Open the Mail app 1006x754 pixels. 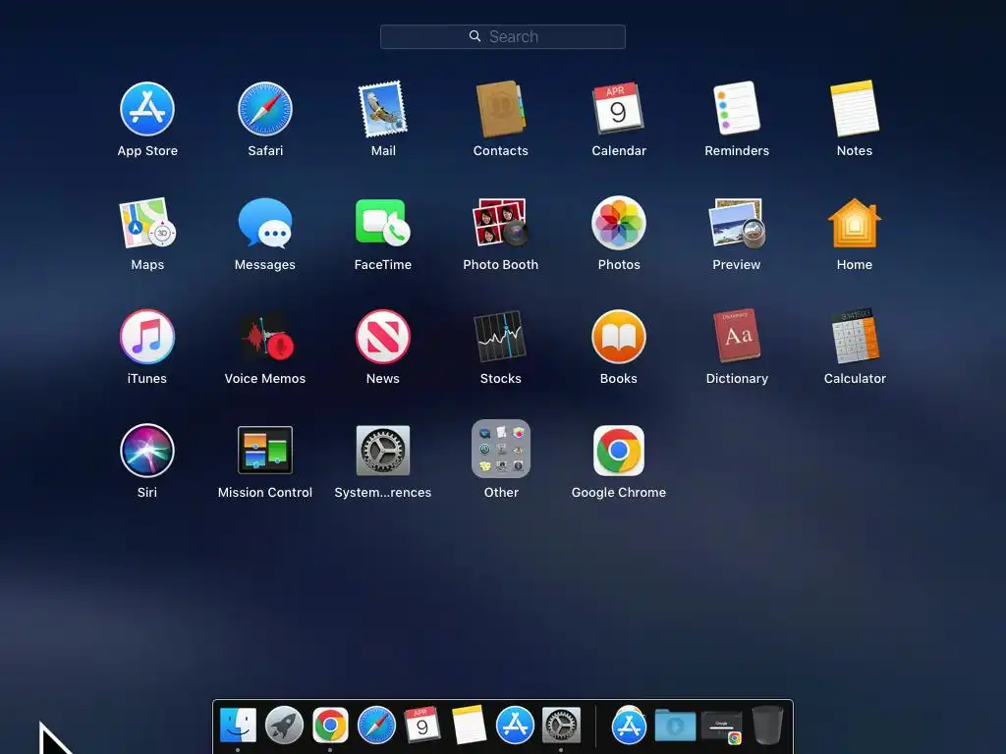tap(383, 109)
